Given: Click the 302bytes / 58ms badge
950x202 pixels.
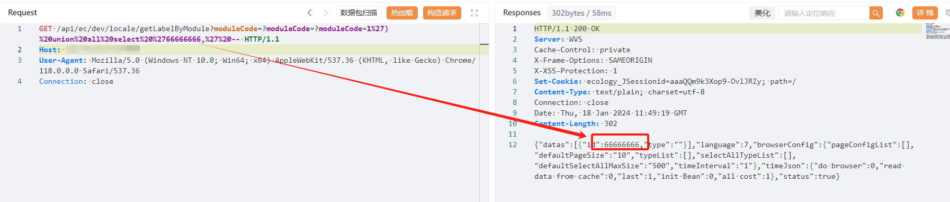Looking at the screenshot, I should coord(581,13).
